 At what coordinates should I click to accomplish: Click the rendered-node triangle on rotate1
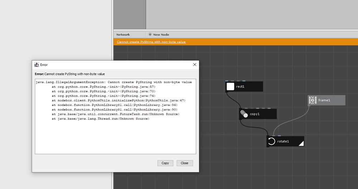[301, 144]
